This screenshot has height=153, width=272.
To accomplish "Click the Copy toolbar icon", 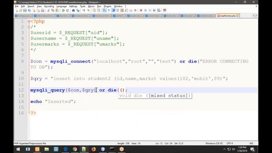I will (53, 10).
